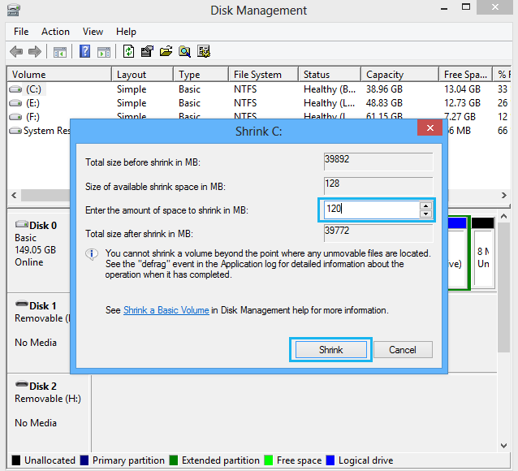
Task: Open the Help menu
Action: tap(126, 32)
